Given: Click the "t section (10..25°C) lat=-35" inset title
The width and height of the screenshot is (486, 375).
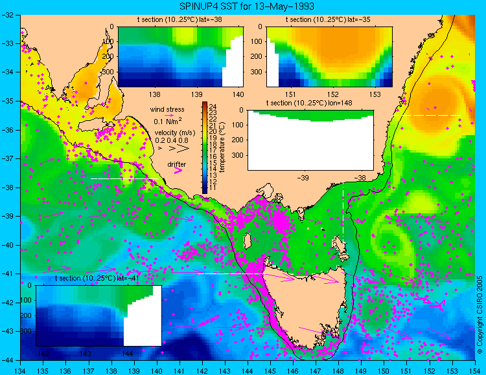Looking at the screenshot, I should point(328,19).
